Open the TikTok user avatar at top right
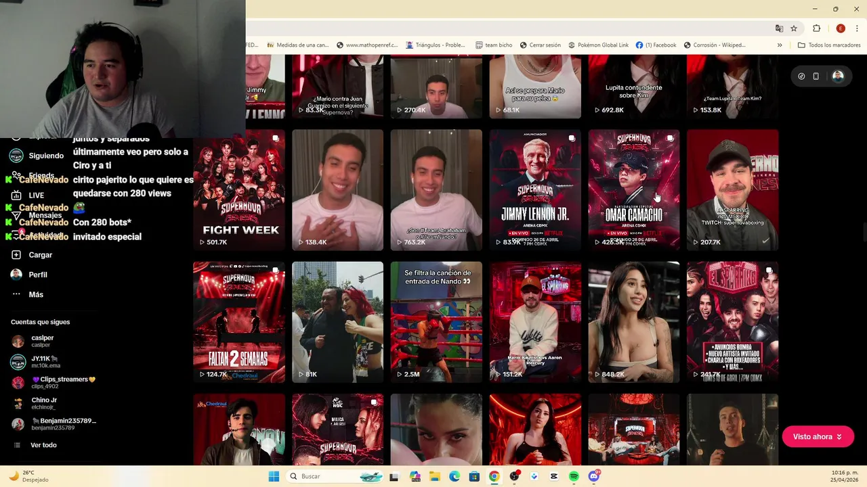 tap(838, 76)
